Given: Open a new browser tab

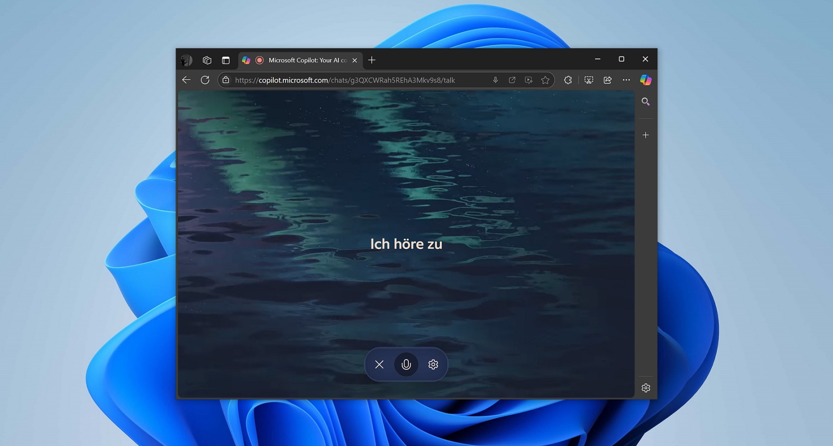Looking at the screenshot, I should (x=372, y=60).
